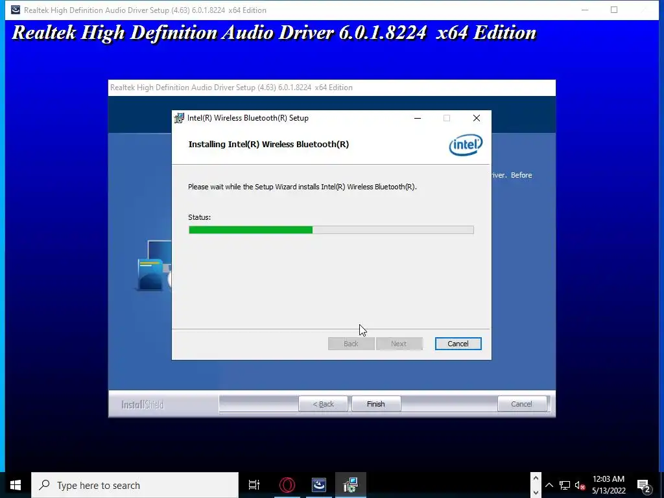
Task: Click the muted volume icon in tray
Action: [580, 485]
